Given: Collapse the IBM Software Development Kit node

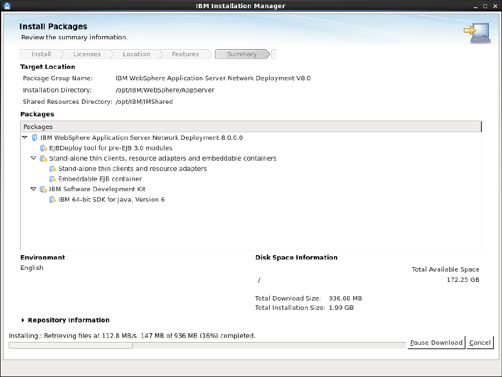Looking at the screenshot, I should tap(33, 189).
